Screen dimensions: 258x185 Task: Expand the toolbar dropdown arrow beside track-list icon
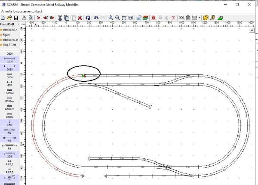click(200, 18)
